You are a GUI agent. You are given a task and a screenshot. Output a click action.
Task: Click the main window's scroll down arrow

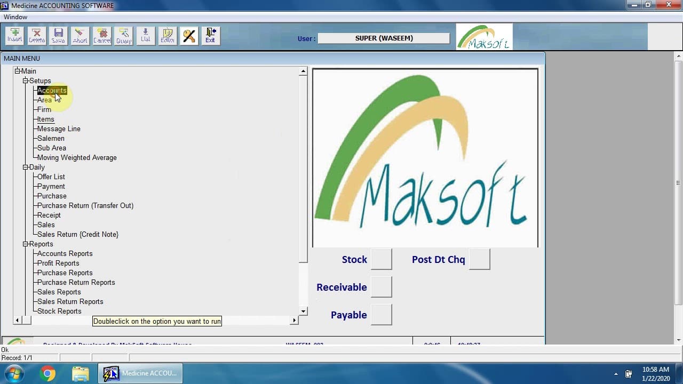pos(679,340)
